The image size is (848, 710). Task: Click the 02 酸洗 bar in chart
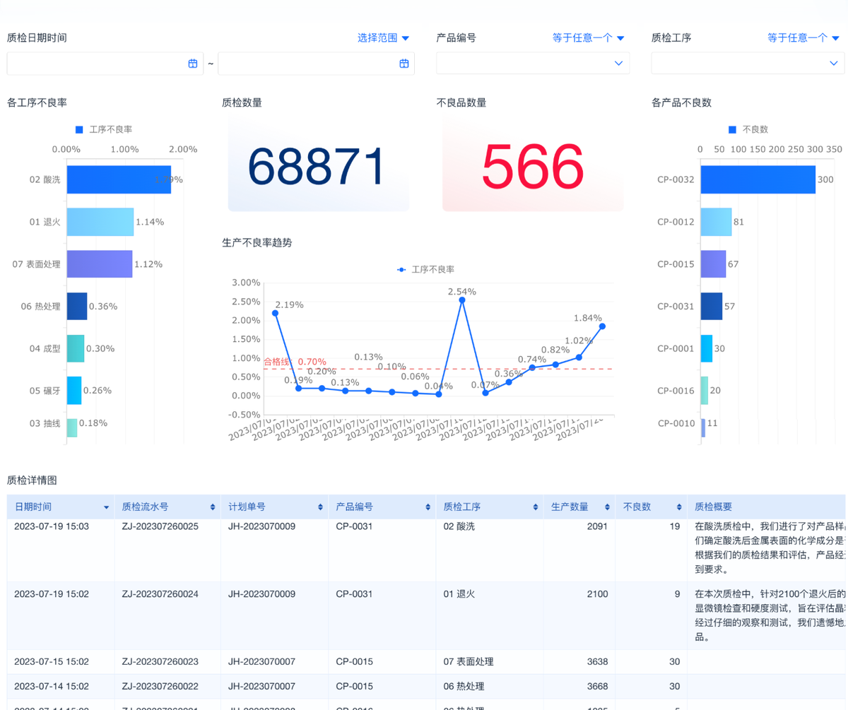119,179
